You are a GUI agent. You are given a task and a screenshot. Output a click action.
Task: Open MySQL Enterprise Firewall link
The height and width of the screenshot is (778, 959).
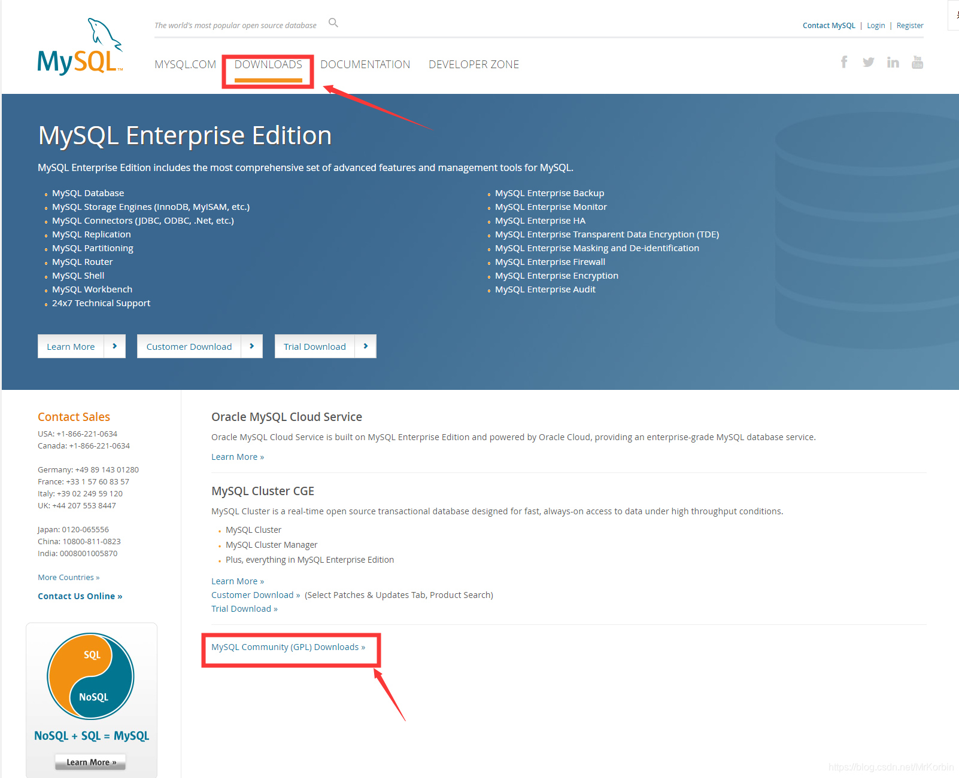pyautogui.click(x=550, y=262)
